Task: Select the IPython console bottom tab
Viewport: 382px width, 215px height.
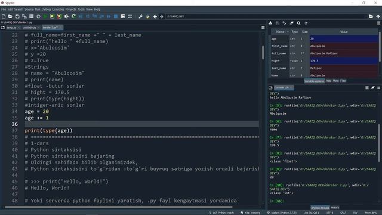Action: [x=320, y=208]
